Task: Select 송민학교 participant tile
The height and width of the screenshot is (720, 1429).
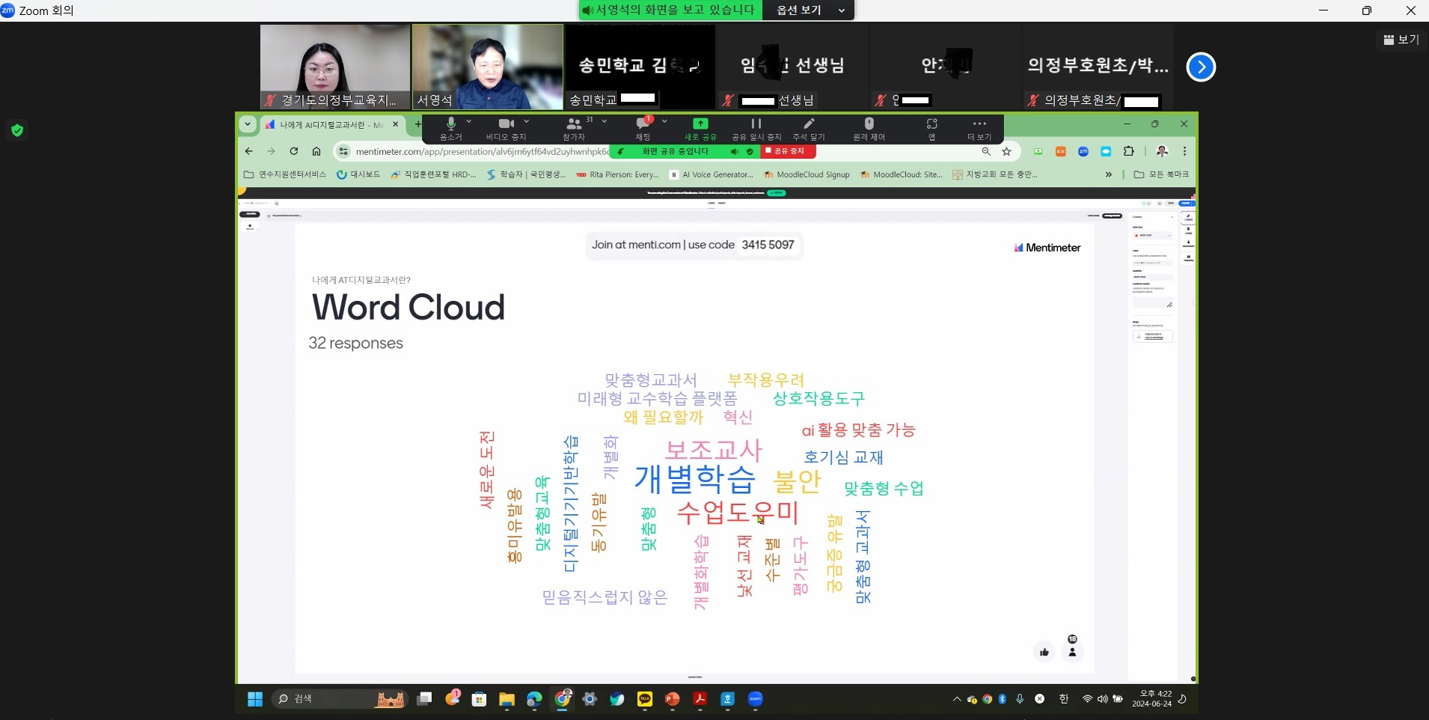Action: (x=640, y=67)
